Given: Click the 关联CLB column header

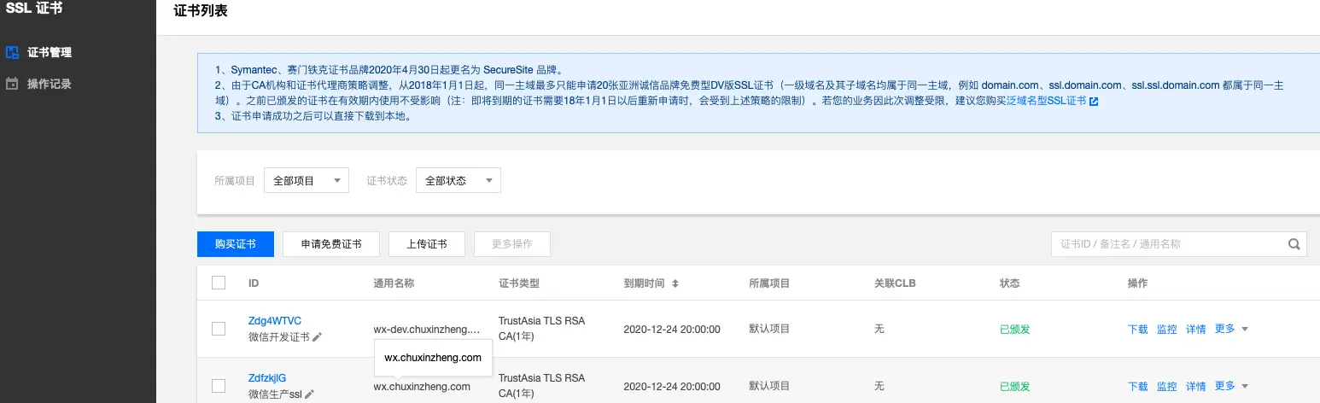Looking at the screenshot, I should point(895,283).
